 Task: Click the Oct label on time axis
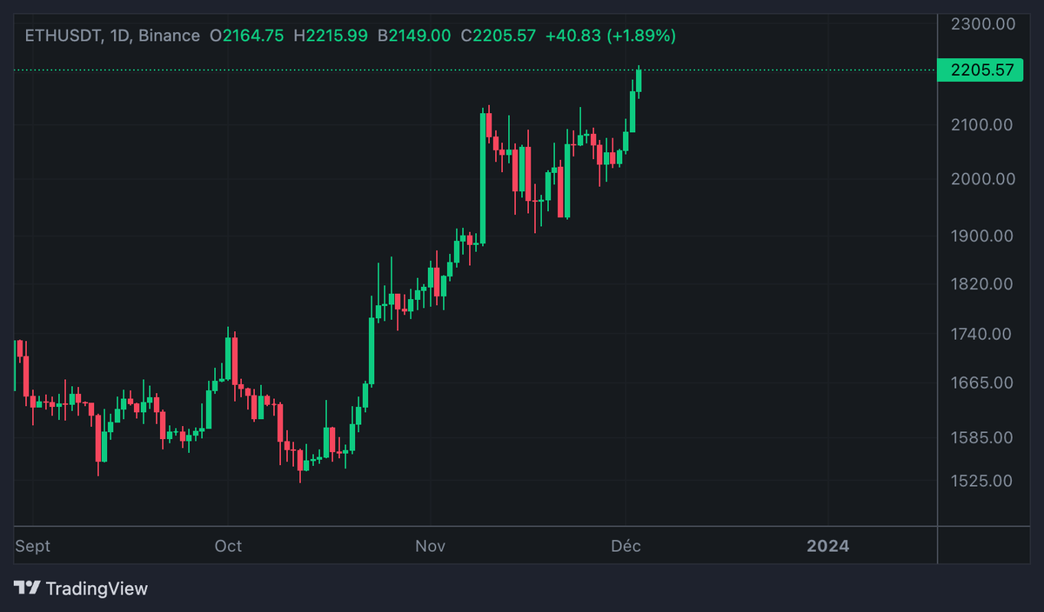(228, 546)
